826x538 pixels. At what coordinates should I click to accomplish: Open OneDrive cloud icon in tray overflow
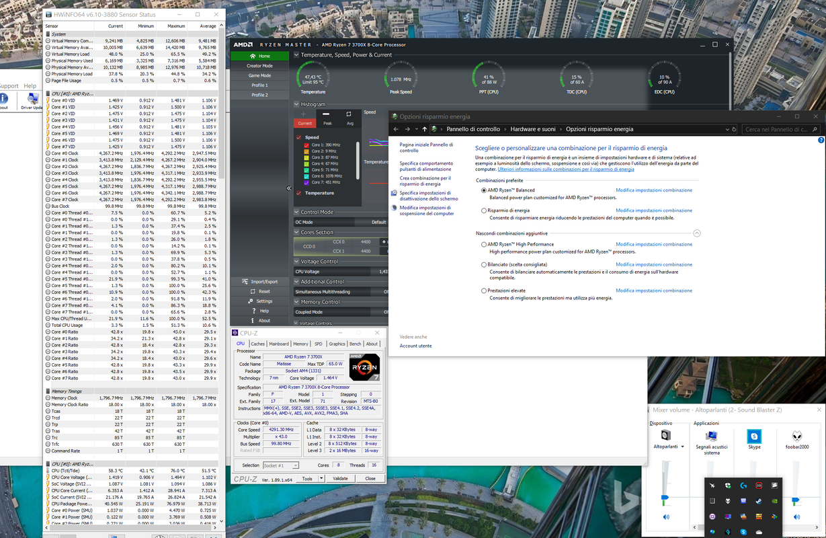coord(759,533)
